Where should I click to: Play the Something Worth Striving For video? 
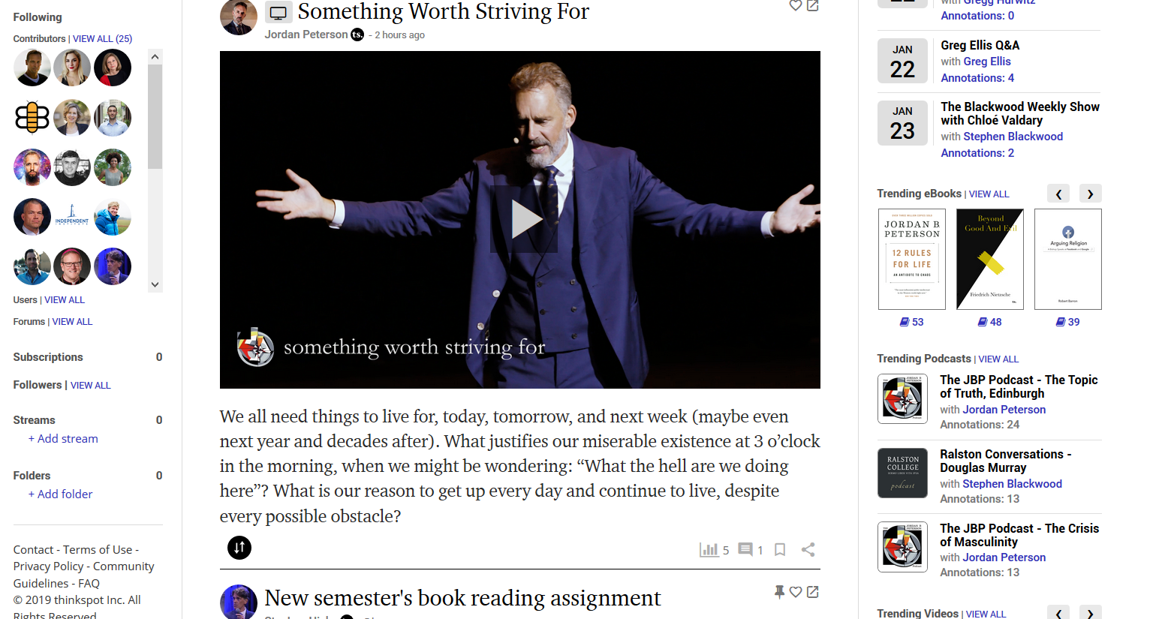tap(524, 219)
